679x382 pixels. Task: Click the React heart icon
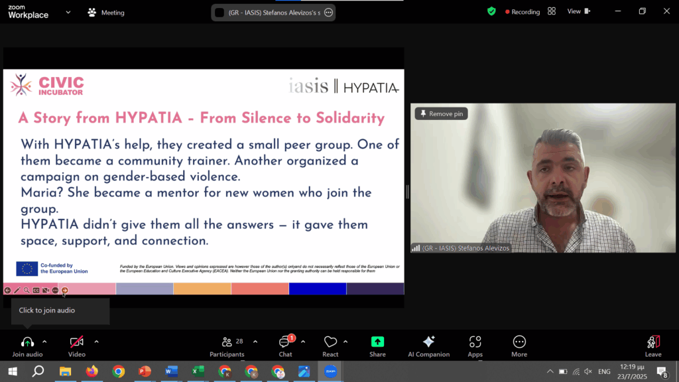point(330,342)
